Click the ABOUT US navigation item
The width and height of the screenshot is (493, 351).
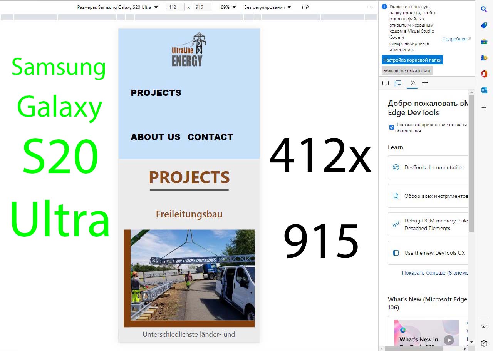click(x=156, y=137)
